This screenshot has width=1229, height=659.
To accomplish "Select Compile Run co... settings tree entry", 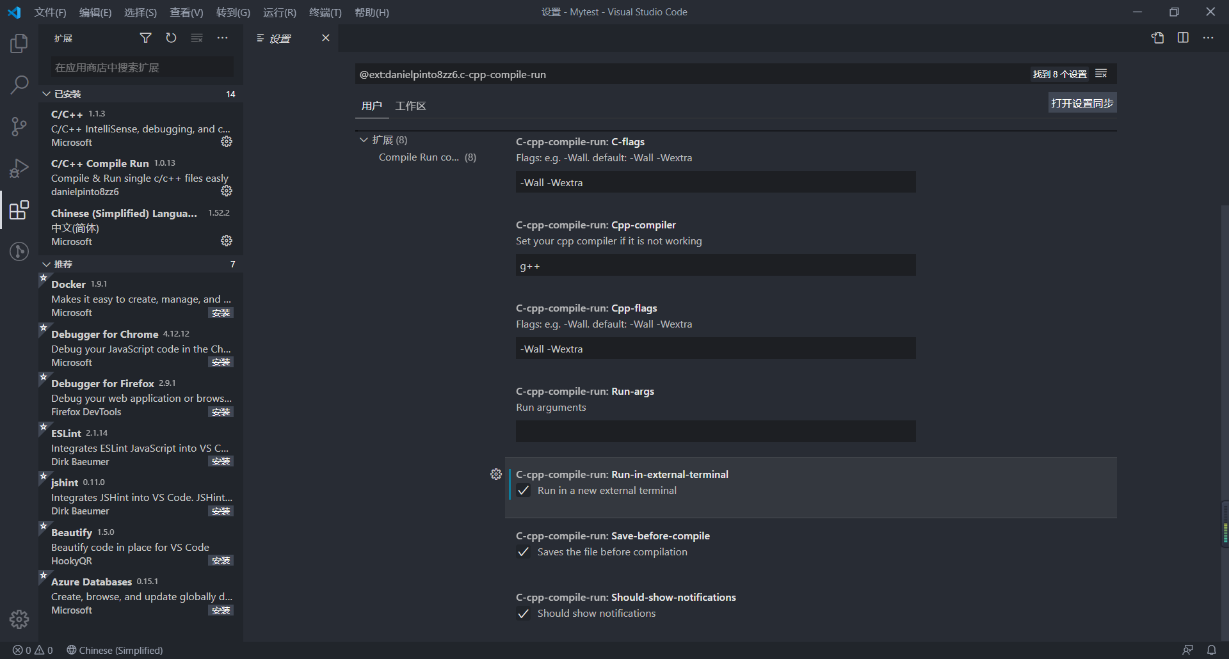I will 427,157.
